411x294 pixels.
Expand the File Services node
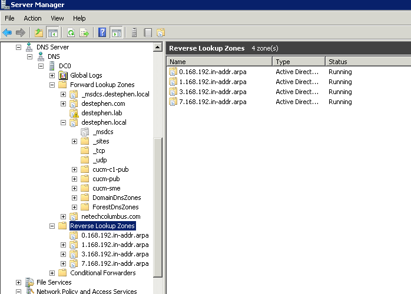18,283
